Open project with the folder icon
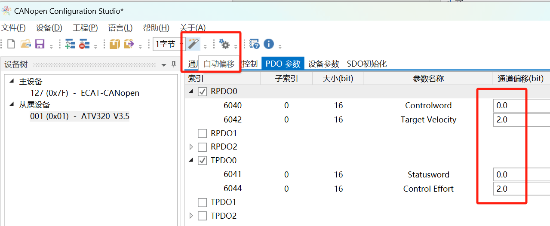The image size is (550, 226). pyautogui.click(x=26, y=44)
